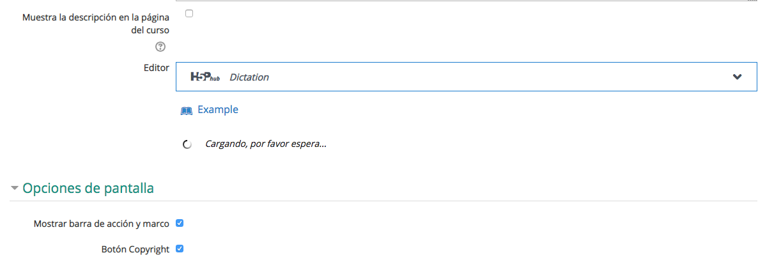Click the Dictation title text
Image resolution: width=781 pixels, height=269 pixels.
(x=249, y=77)
